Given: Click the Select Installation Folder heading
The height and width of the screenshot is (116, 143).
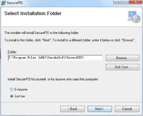Looking at the screenshot, I should [x=33, y=13].
